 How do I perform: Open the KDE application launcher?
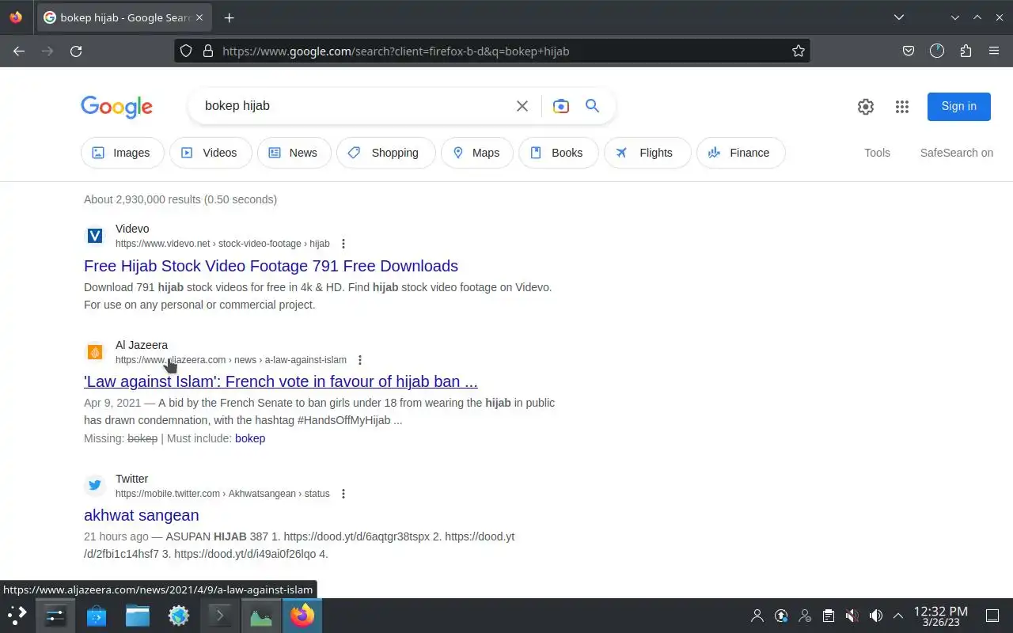(17, 616)
